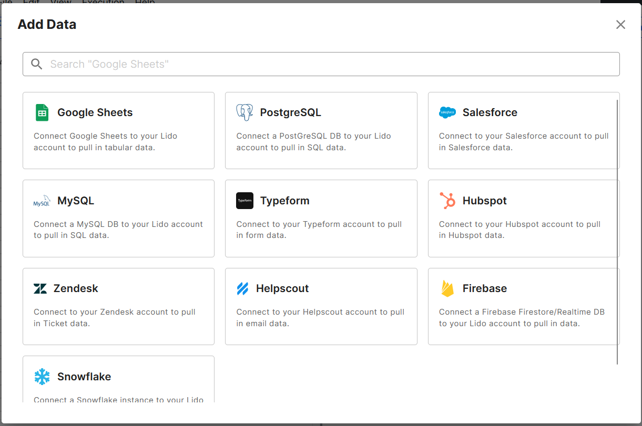
Task: Open the Execution menu
Action: click(103, 3)
